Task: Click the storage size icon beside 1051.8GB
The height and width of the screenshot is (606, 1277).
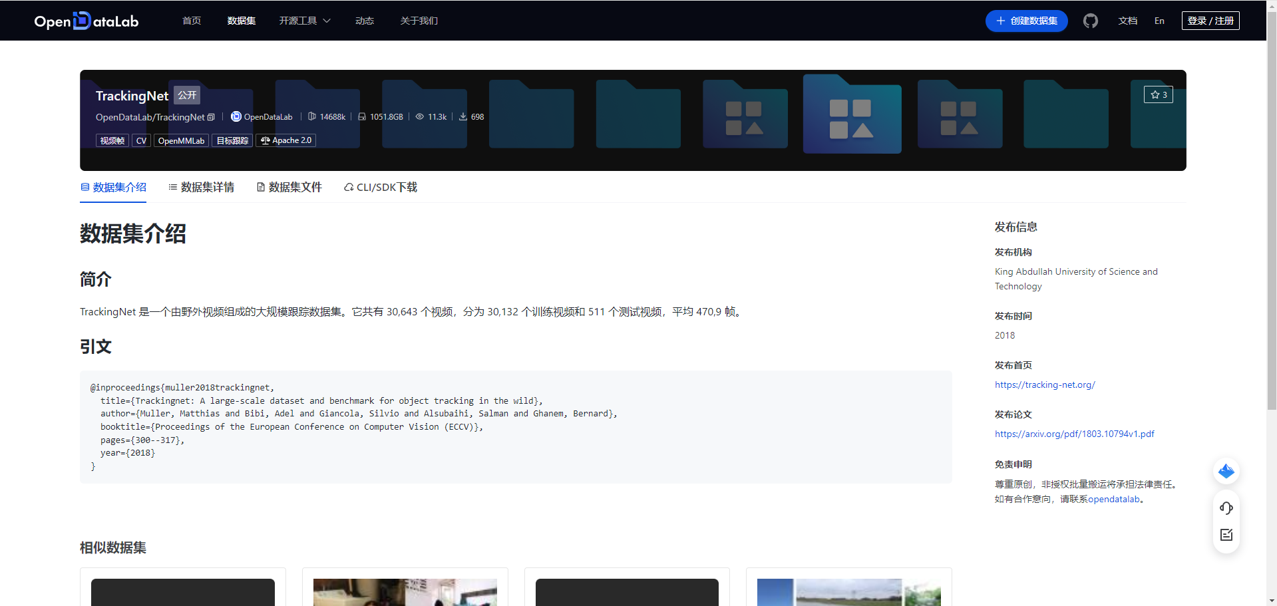Action: point(362,116)
